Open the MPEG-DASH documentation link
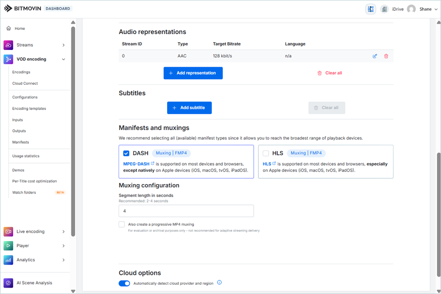This screenshot has height=294, width=441. point(137,164)
